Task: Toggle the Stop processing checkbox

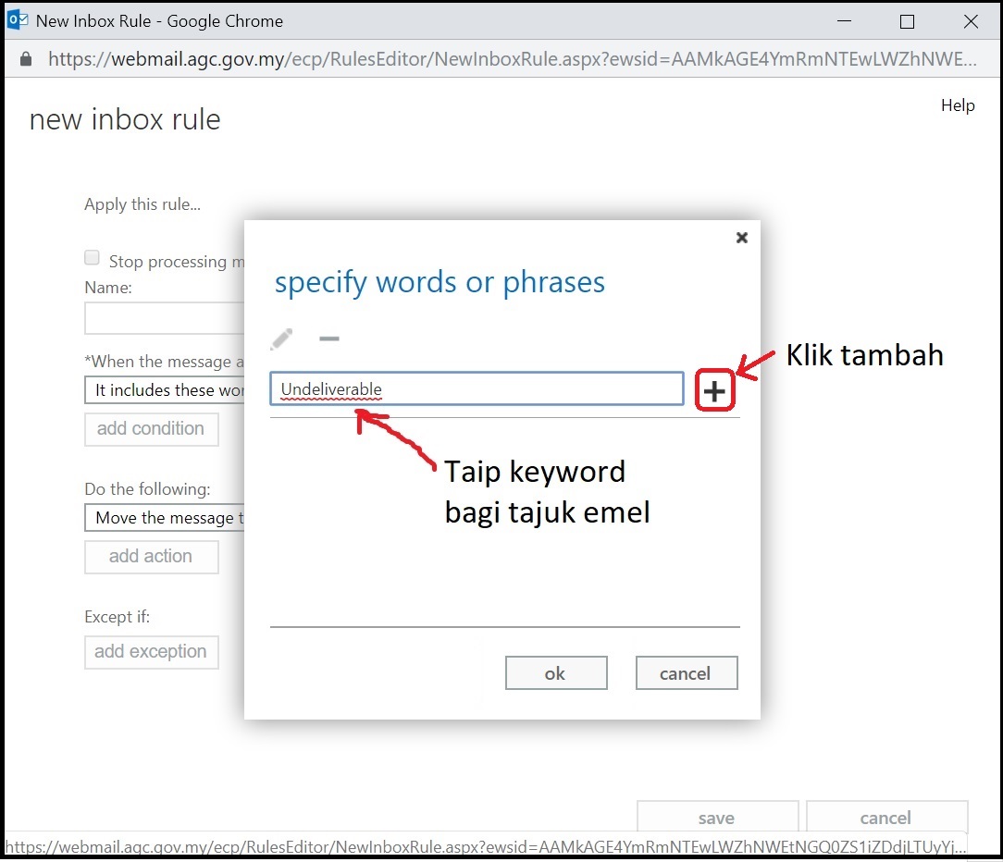Action: 92,258
